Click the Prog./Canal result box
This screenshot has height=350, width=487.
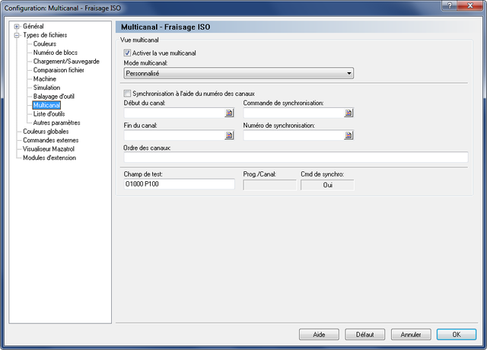click(269, 185)
